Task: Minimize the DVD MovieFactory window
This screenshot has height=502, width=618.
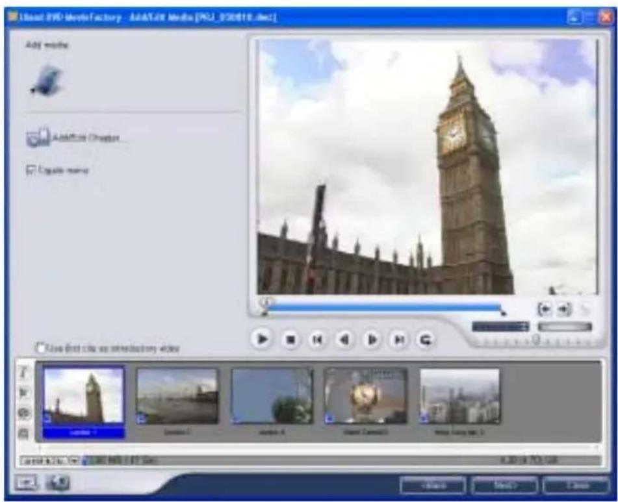Action: point(574,18)
